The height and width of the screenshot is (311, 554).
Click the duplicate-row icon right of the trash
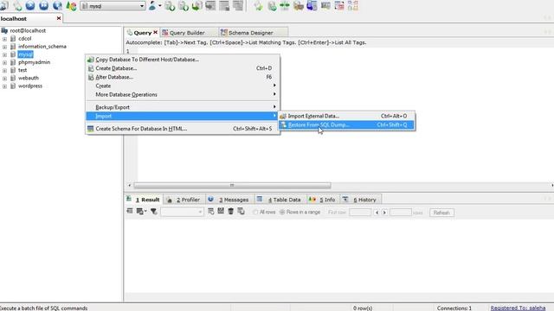pyautogui.click(x=241, y=212)
